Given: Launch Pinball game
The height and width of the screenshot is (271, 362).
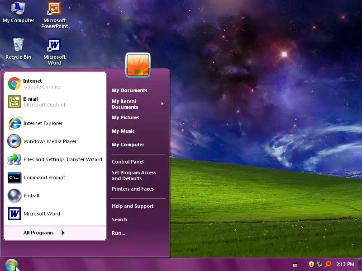Looking at the screenshot, I should pos(55,196).
